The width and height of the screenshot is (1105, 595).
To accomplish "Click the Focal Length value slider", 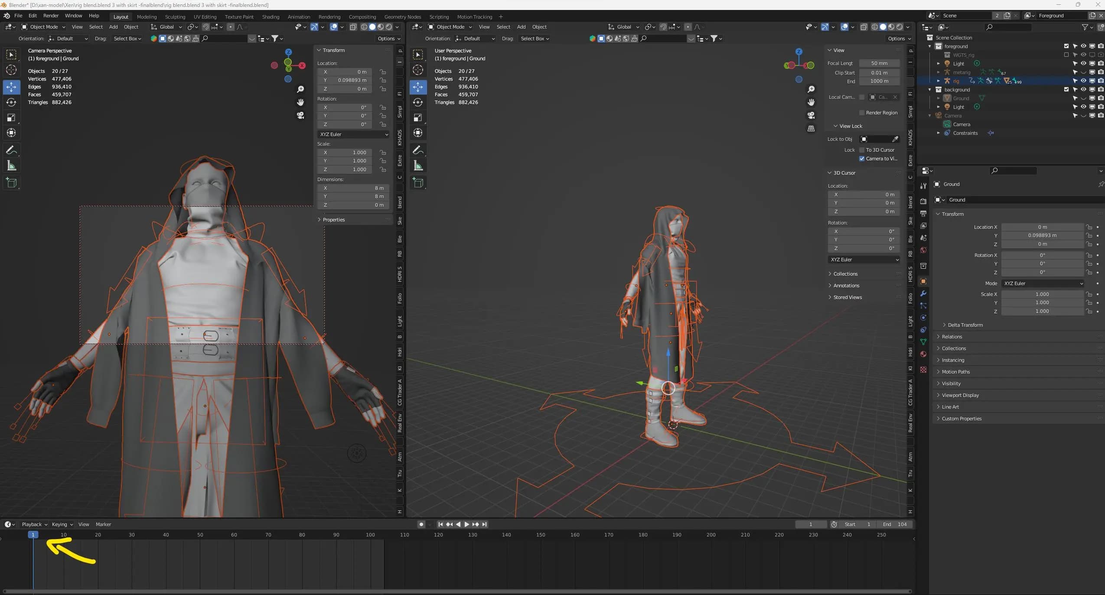I will [880, 63].
